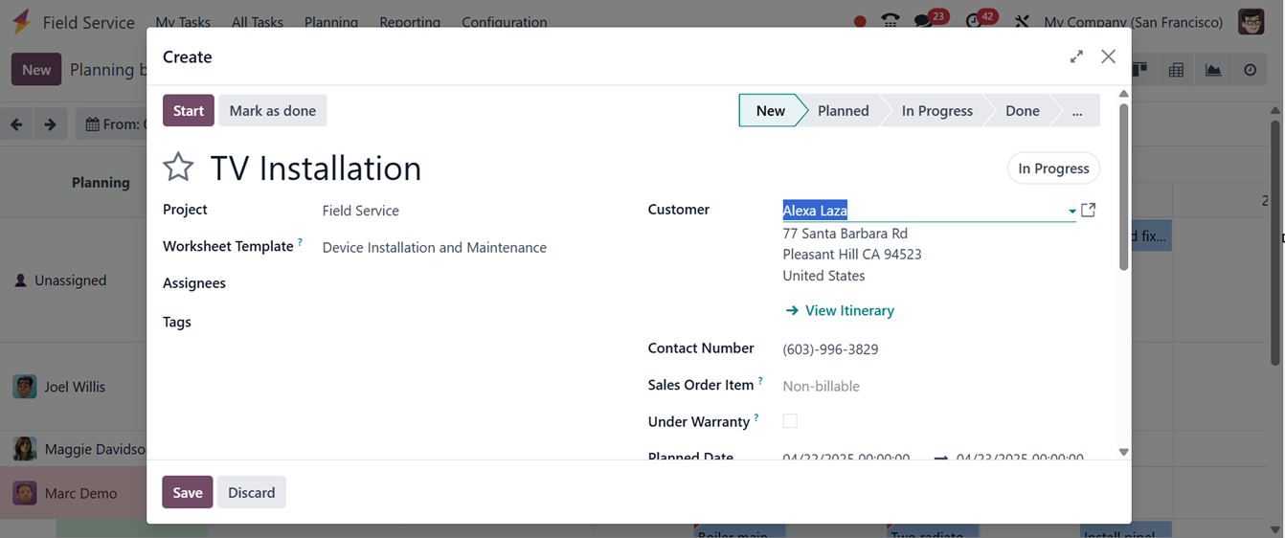Image resolution: width=1285 pixels, height=538 pixels.
Task: Follow the View Itinerary link
Action: click(x=848, y=310)
